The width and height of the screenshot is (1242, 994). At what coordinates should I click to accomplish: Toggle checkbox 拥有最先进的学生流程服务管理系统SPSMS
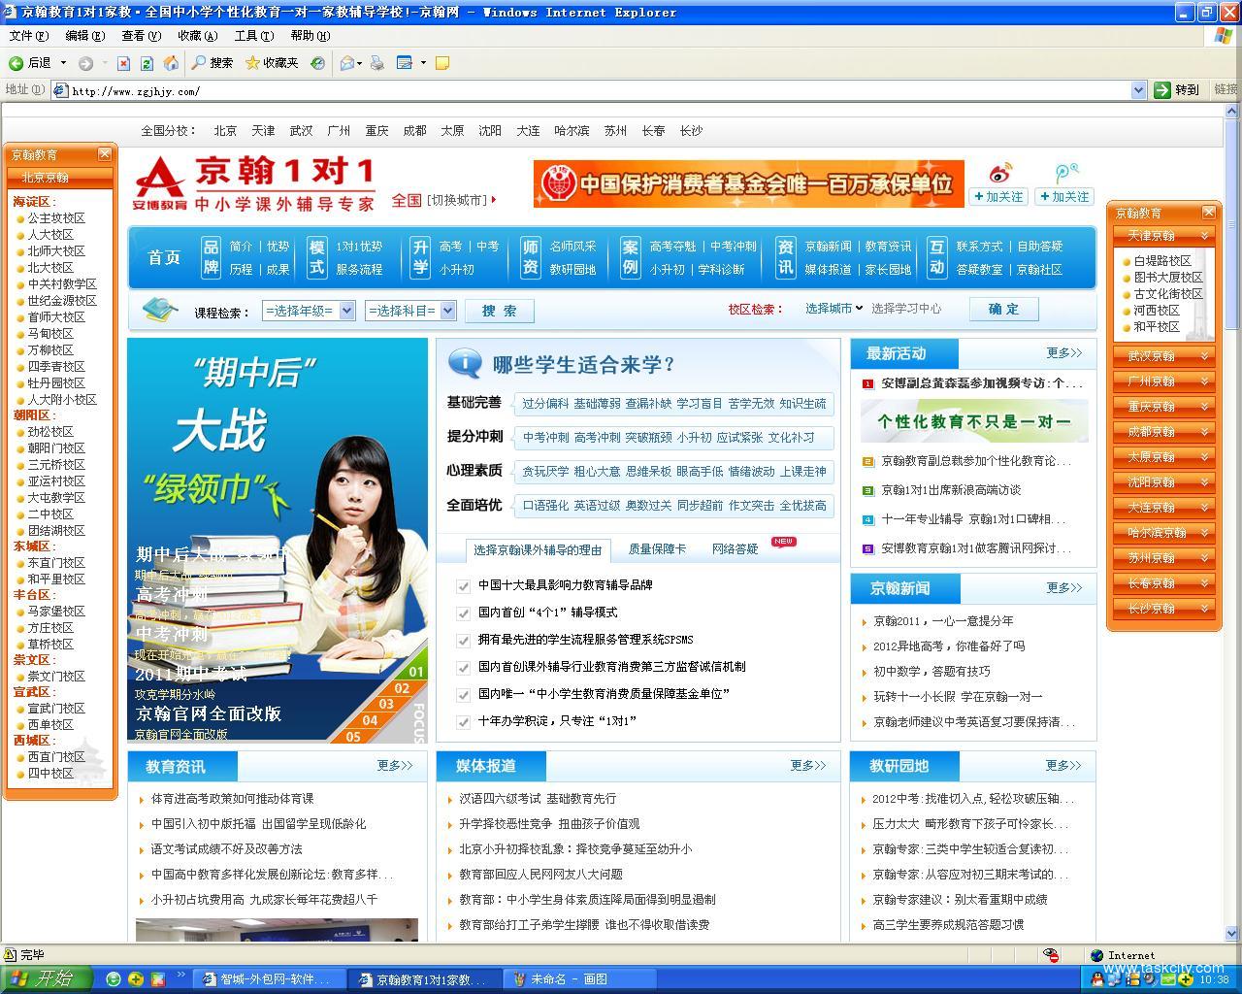[464, 641]
